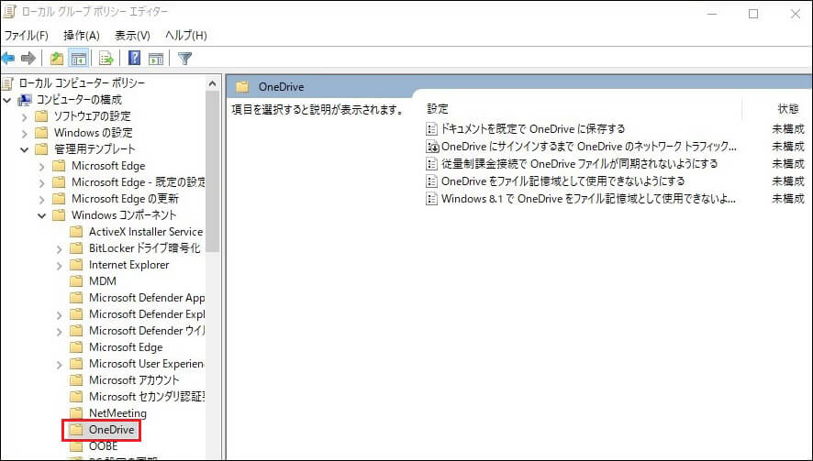Select Windows 8.1 で OneDrive setting row

(x=588, y=198)
